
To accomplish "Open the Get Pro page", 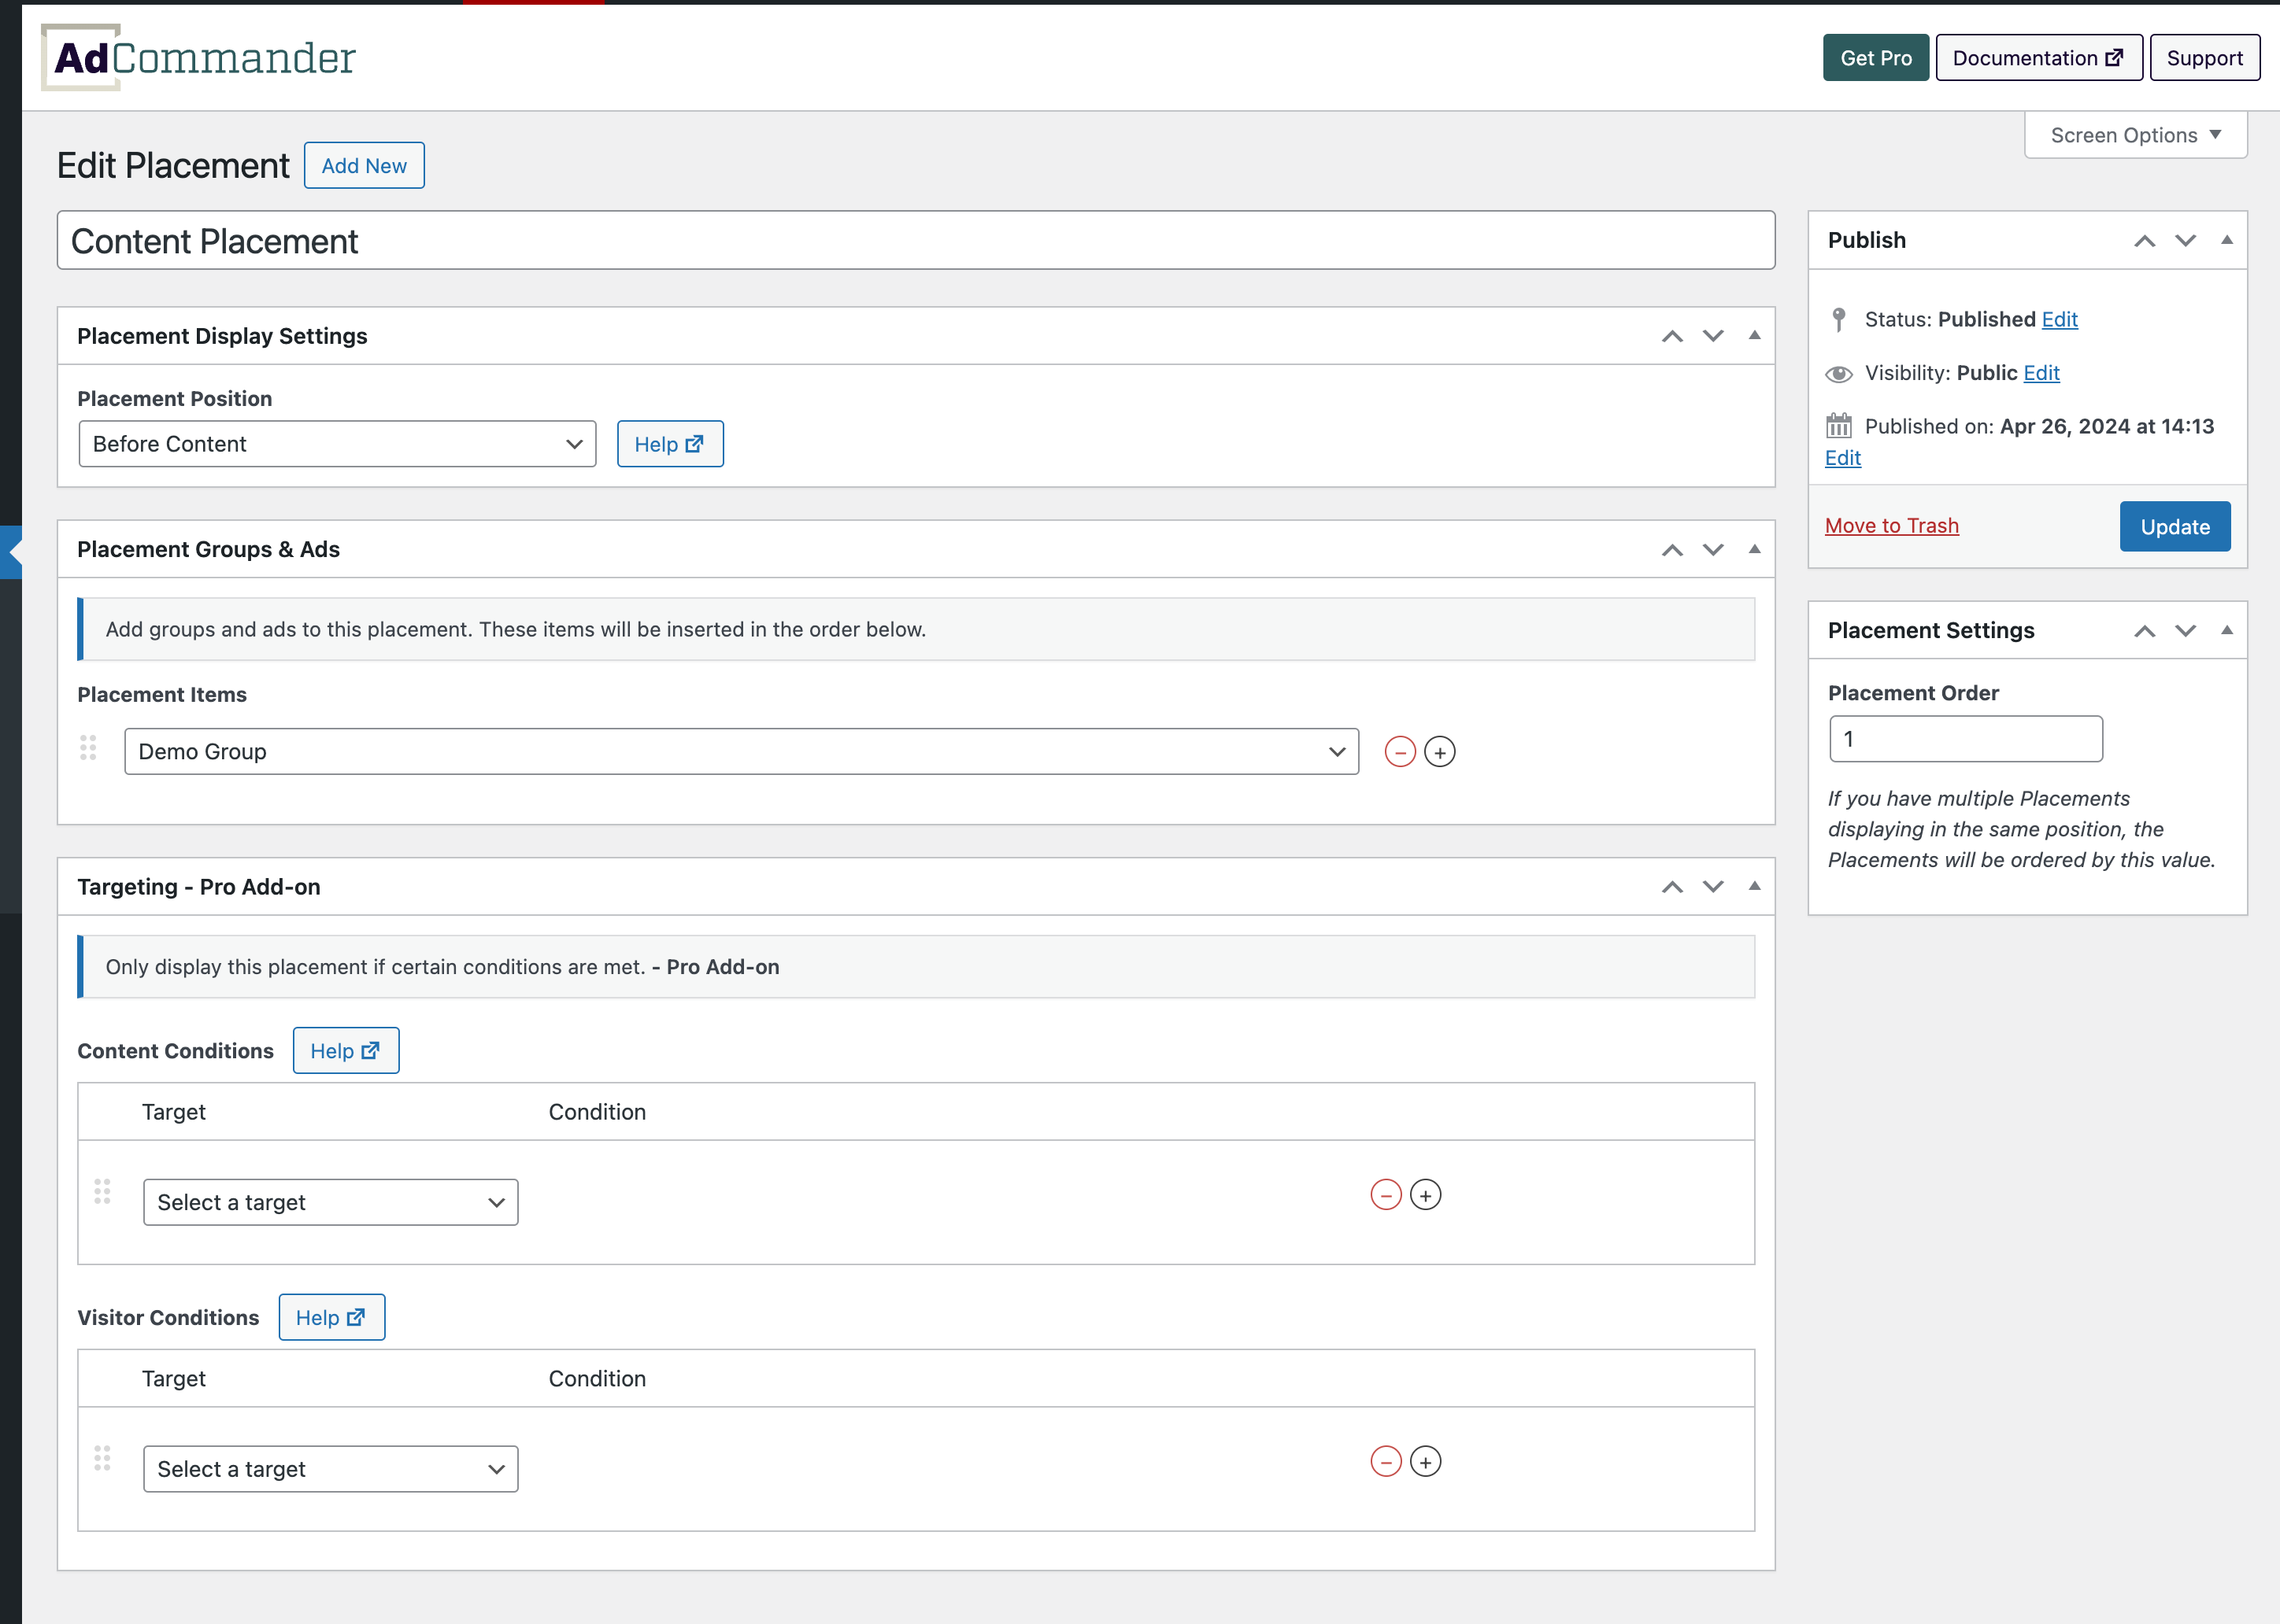I will pyautogui.click(x=1875, y=58).
